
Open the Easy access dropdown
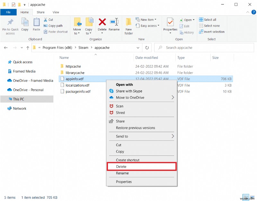pyautogui.click(x=147, y=26)
